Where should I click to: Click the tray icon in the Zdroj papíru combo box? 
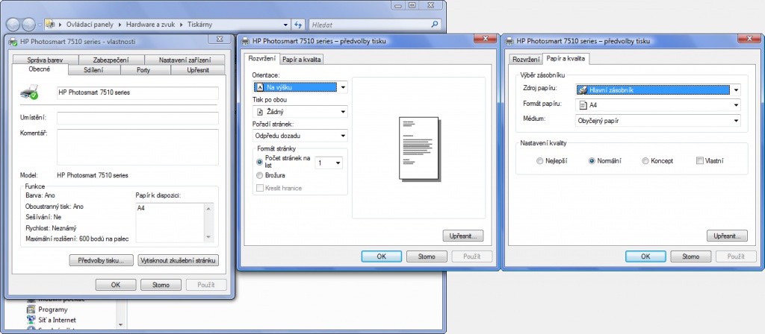click(x=582, y=90)
